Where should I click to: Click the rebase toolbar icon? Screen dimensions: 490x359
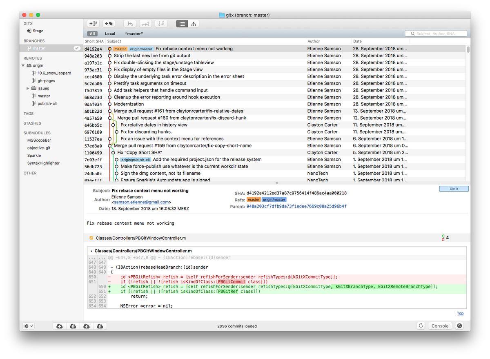(x=161, y=24)
